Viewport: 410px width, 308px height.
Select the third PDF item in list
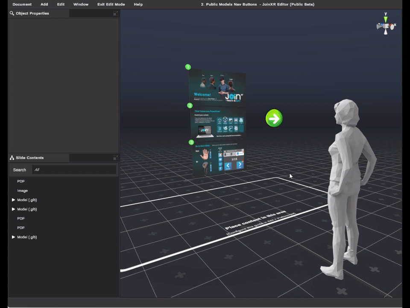coord(21,228)
